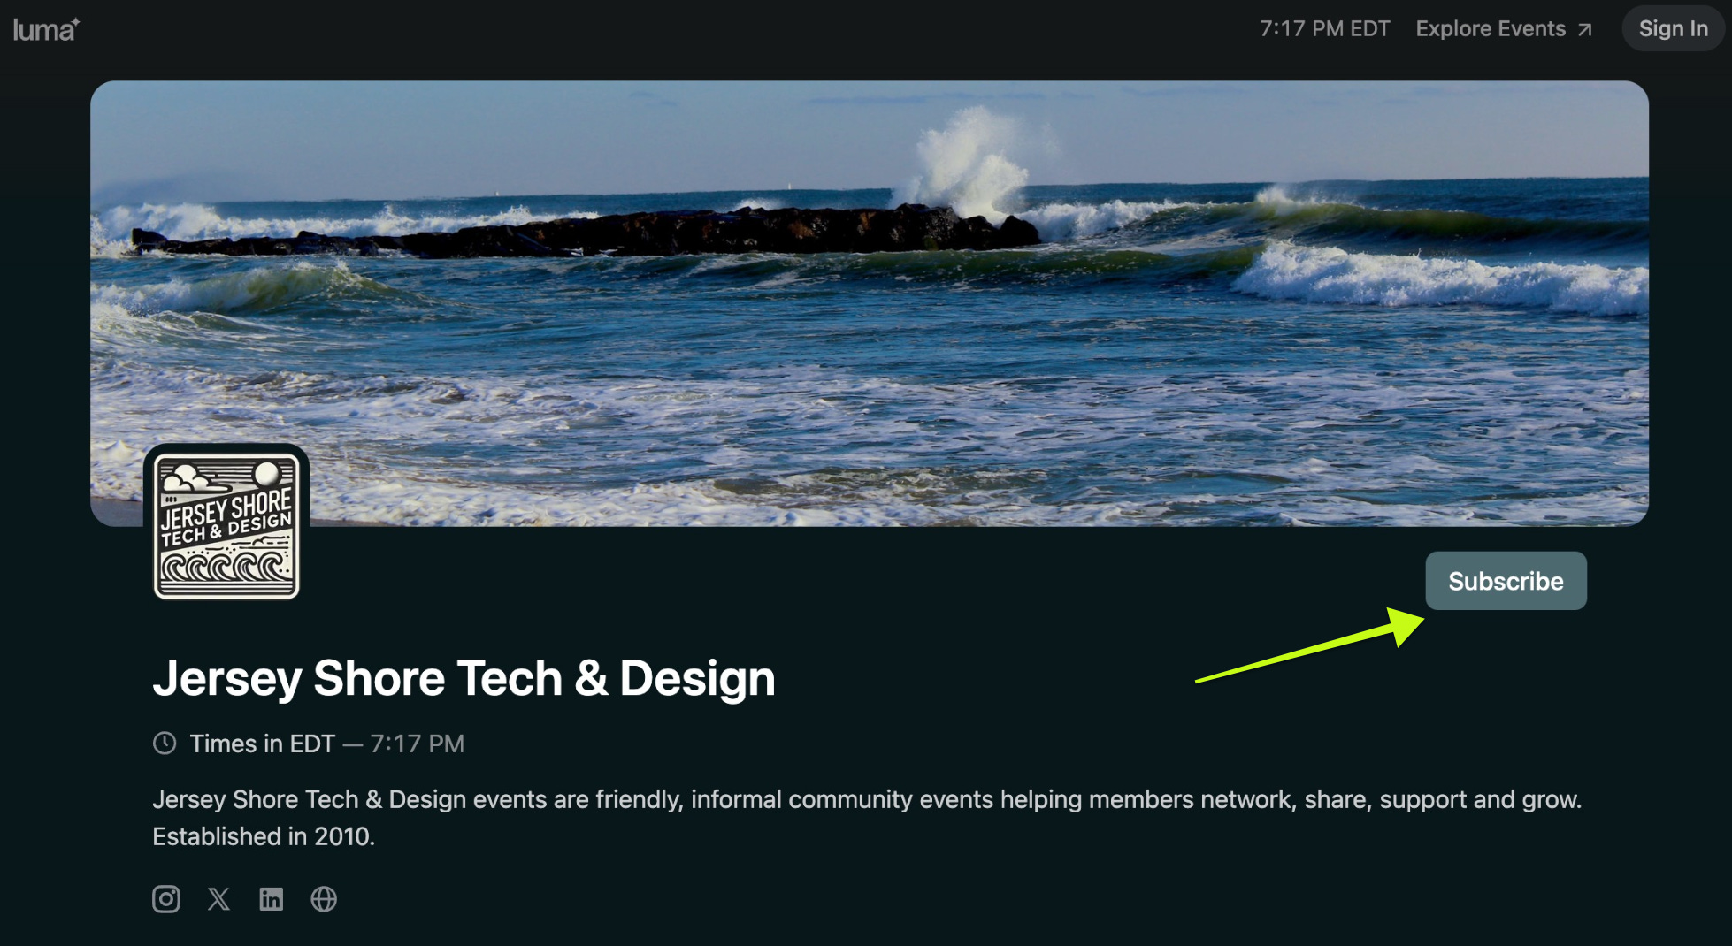
Task: Click the 'Established in 2010.' description text
Action: (264, 836)
